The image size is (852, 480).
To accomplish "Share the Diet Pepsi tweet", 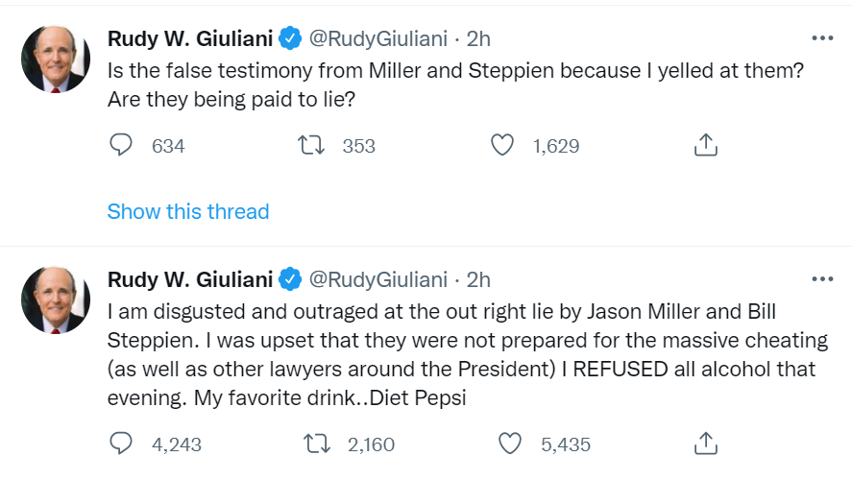I will pyautogui.click(x=705, y=444).
